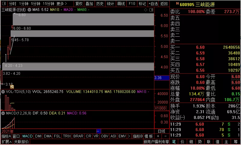Click the diamond icon above the chart
Screen dimensions: 241x145
(x=146, y=10)
